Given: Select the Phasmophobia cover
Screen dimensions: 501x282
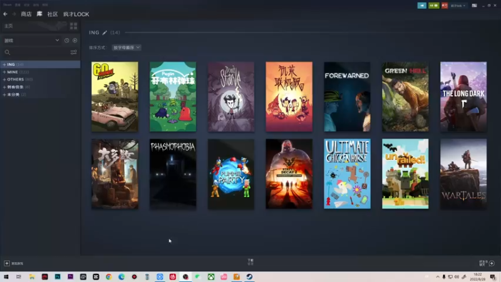Looking at the screenshot, I should click(x=173, y=174).
